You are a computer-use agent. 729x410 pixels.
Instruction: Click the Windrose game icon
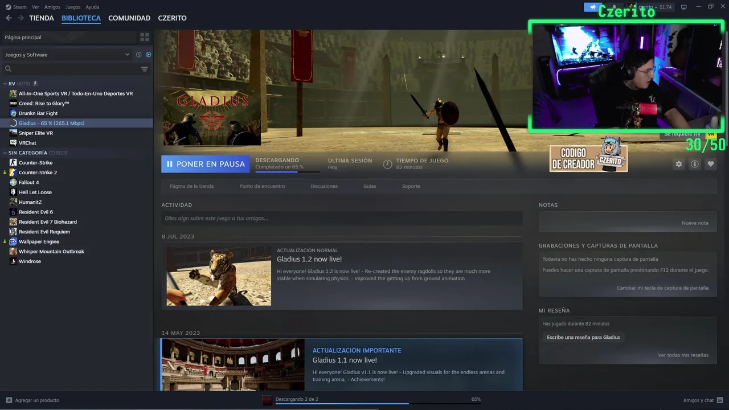pos(13,261)
